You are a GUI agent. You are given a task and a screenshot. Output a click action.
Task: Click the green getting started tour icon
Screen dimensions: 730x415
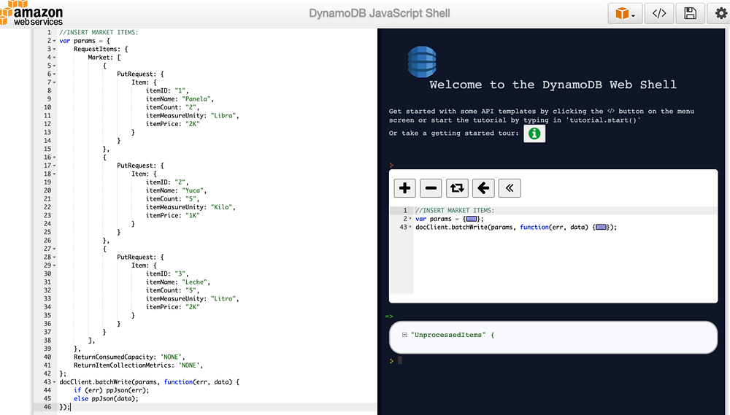534,133
